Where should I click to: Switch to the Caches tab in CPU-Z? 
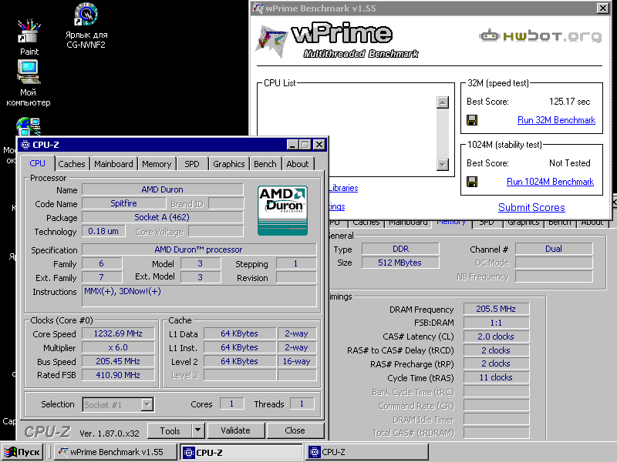click(x=71, y=164)
